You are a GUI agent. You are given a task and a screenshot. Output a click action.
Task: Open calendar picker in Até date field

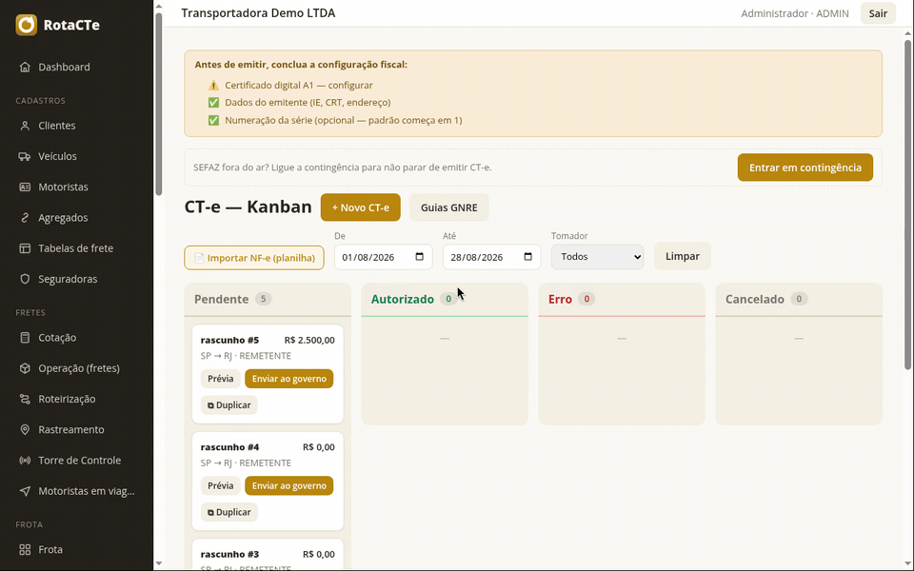click(528, 257)
